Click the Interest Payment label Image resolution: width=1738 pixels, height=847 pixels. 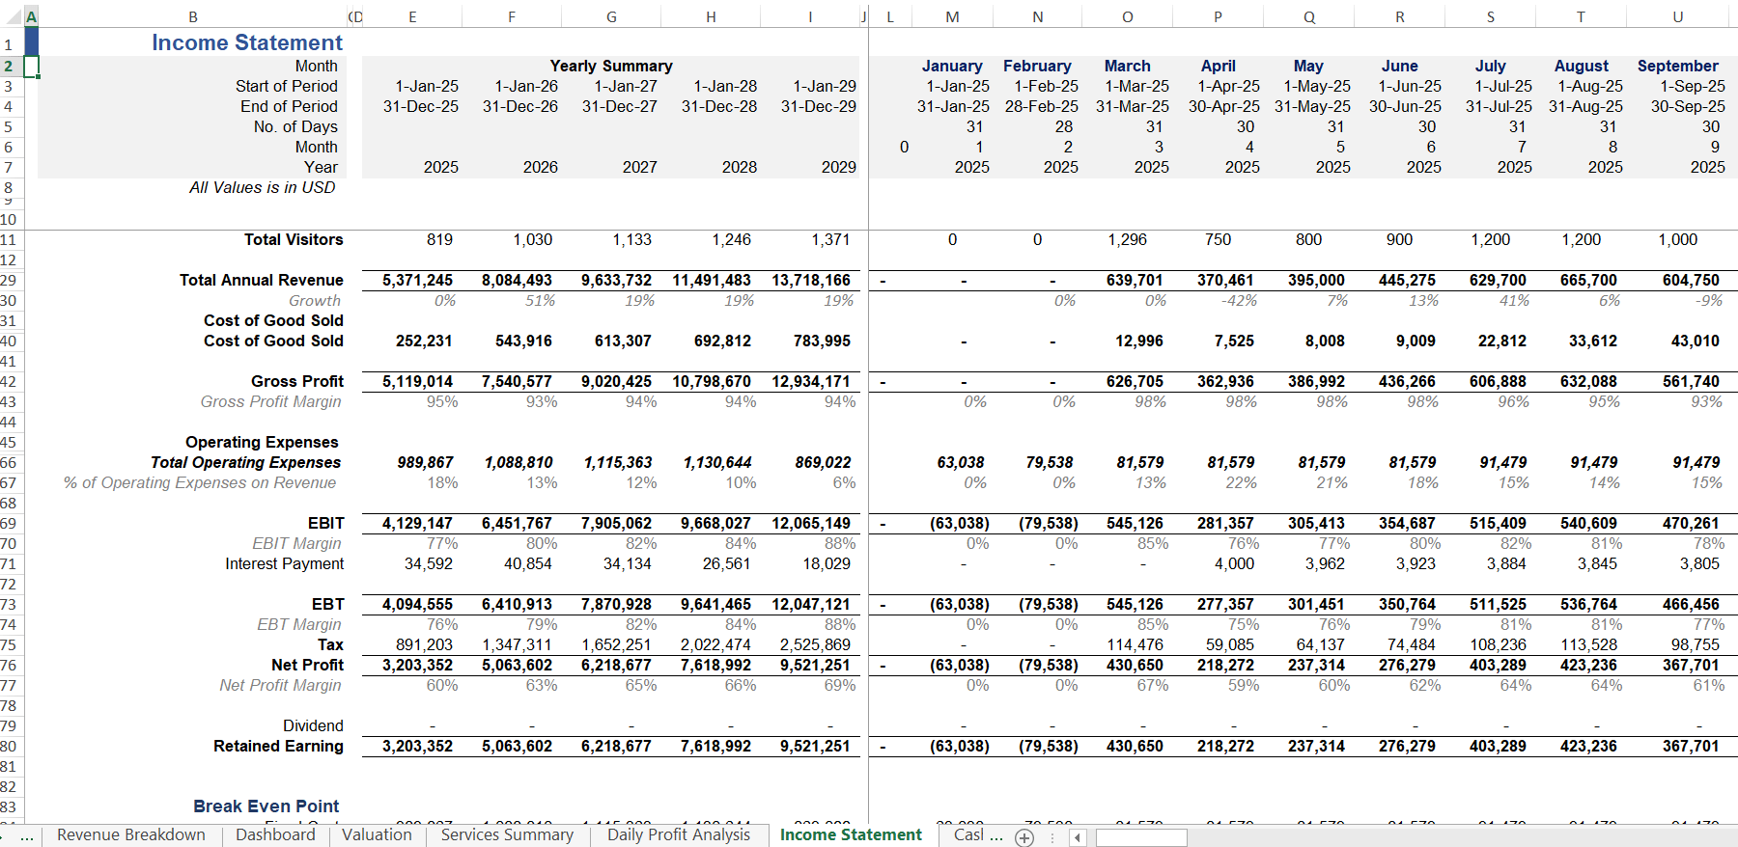pyautogui.click(x=285, y=563)
